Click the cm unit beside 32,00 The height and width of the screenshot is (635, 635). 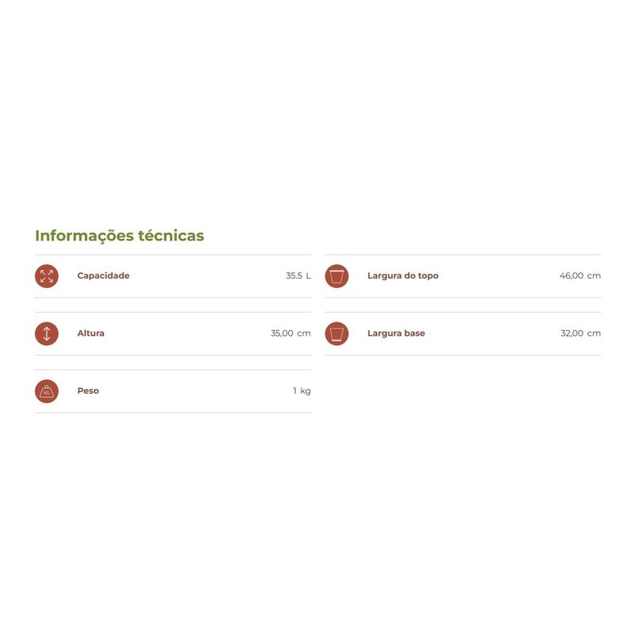(x=594, y=333)
